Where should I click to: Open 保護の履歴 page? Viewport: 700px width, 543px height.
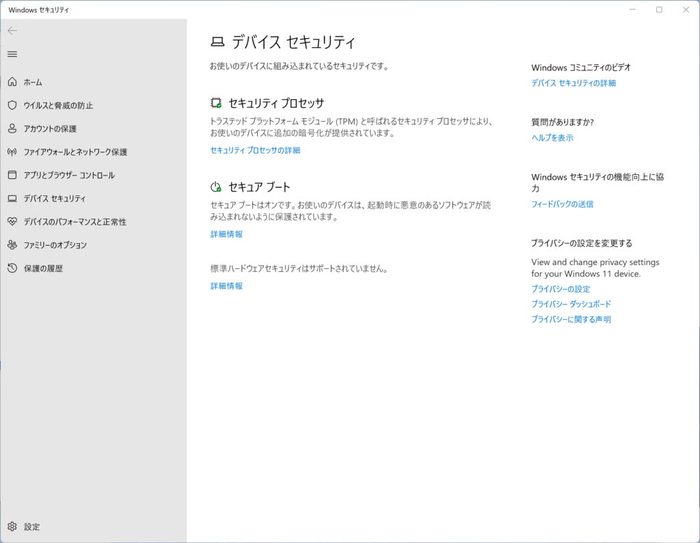(93, 268)
